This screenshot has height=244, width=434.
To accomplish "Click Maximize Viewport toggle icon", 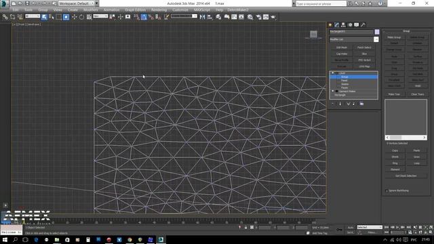I will coord(431,232).
